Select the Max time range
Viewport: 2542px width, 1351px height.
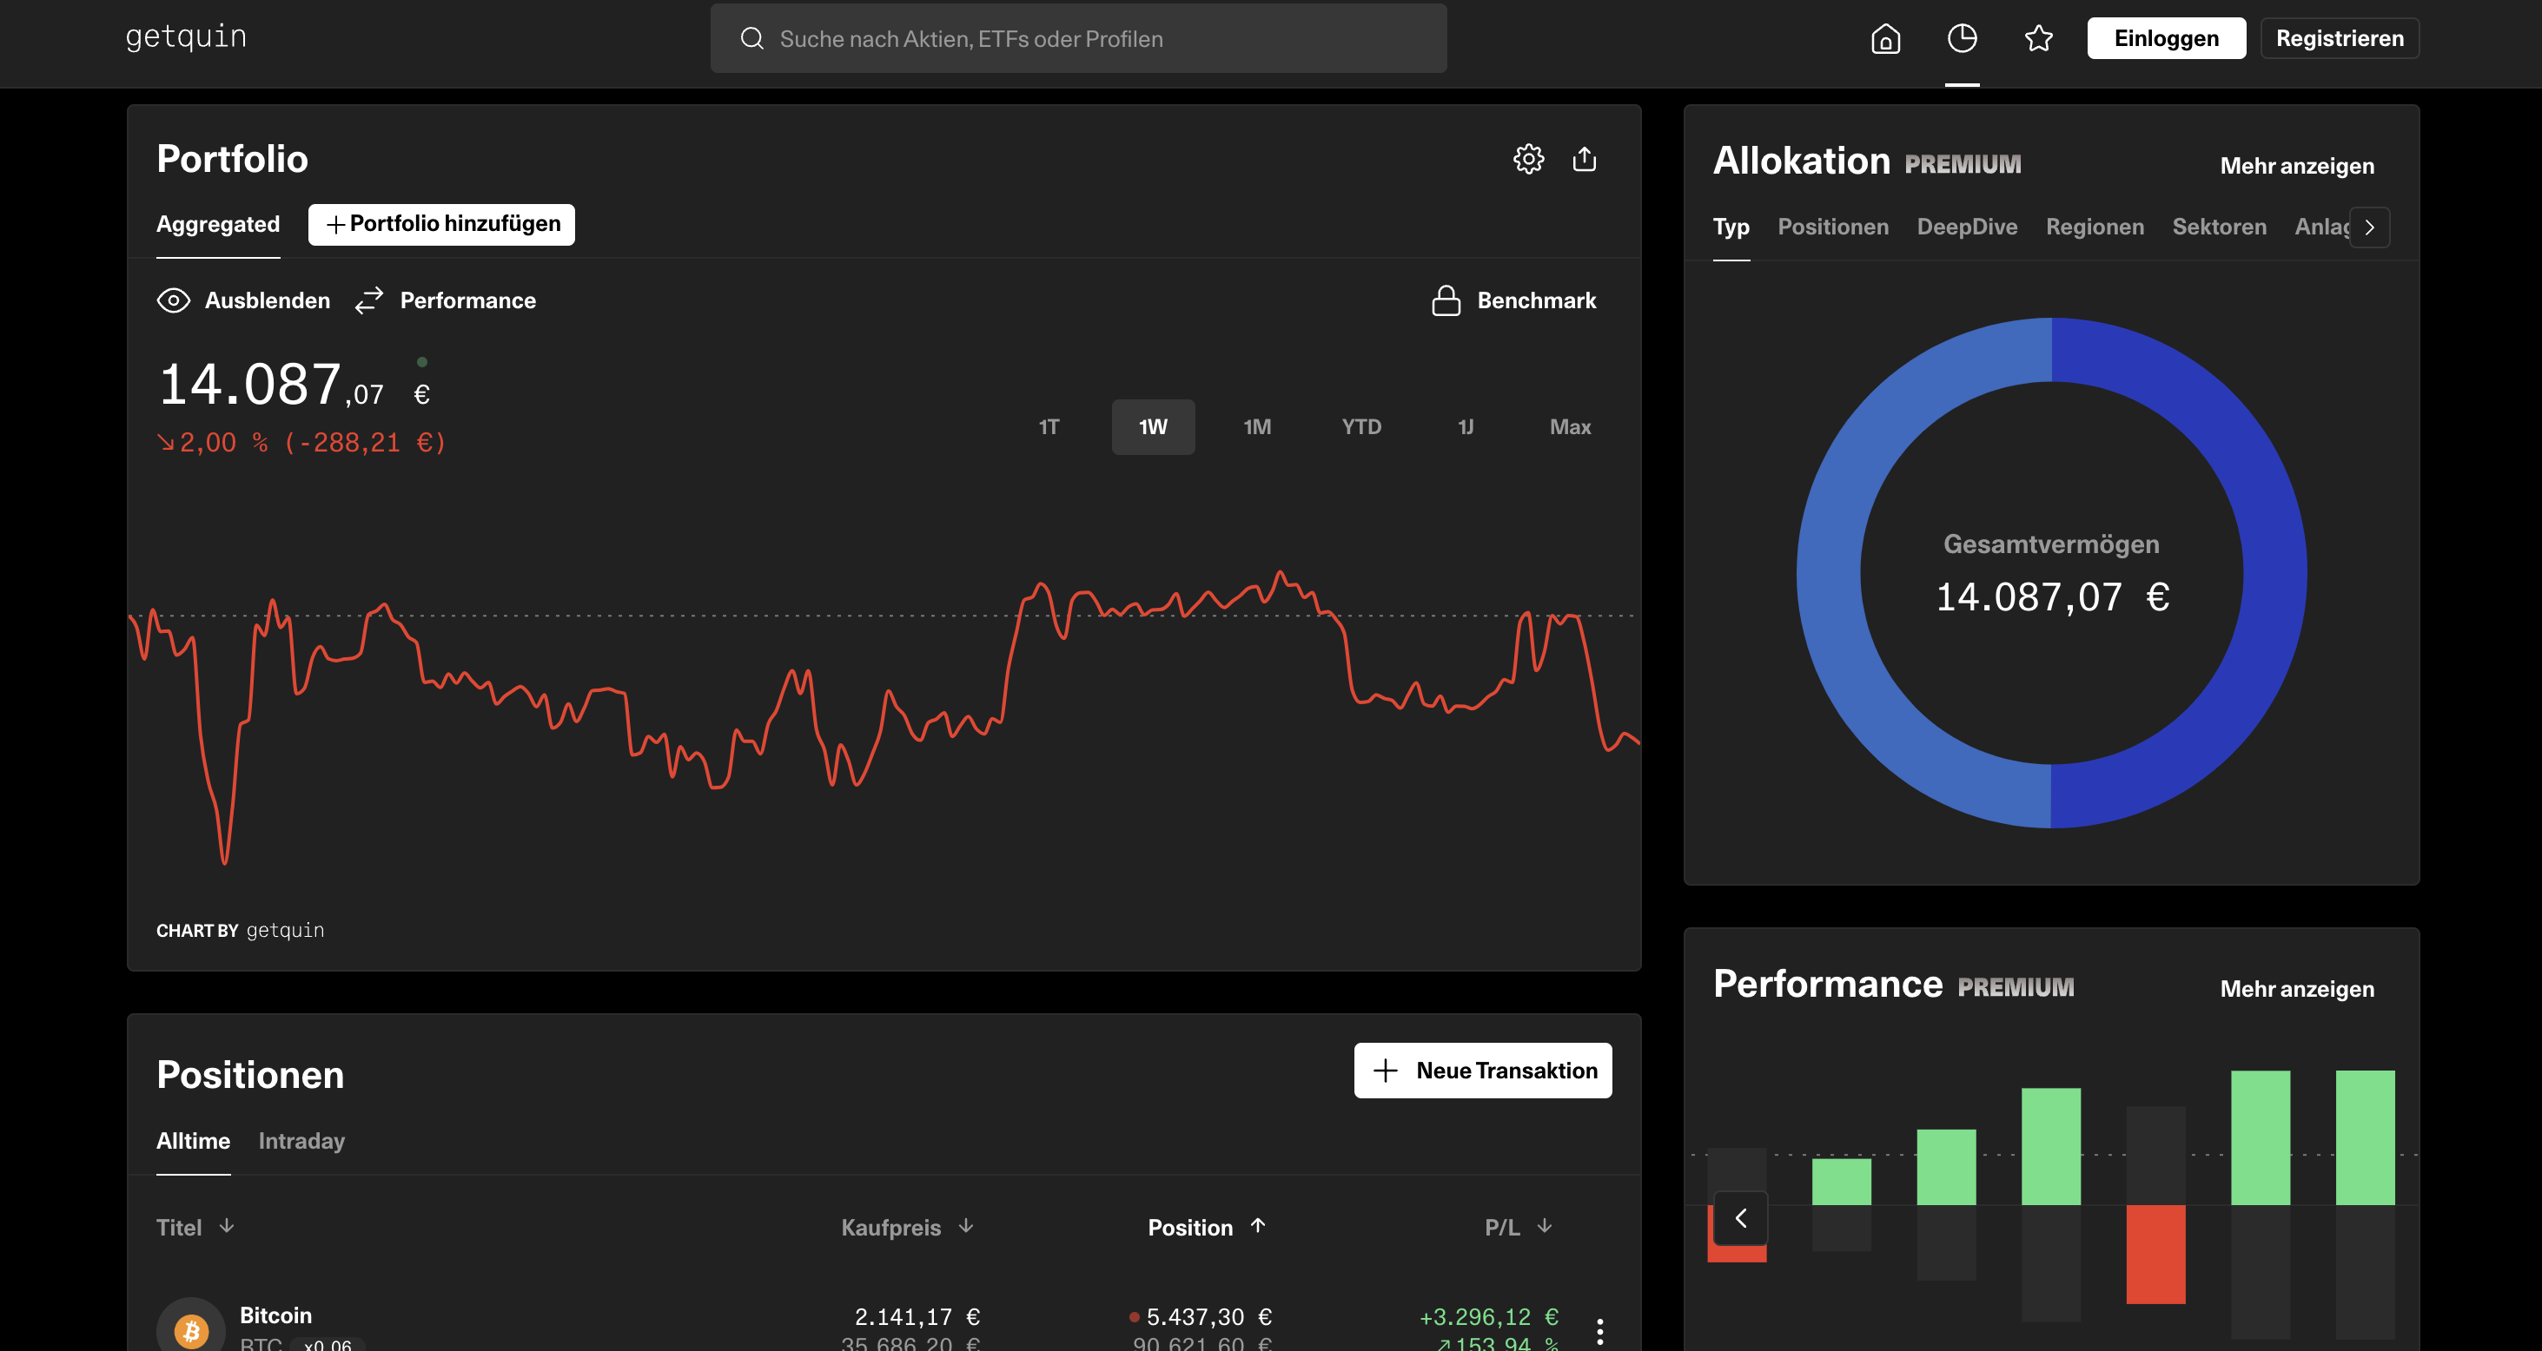(x=1570, y=427)
